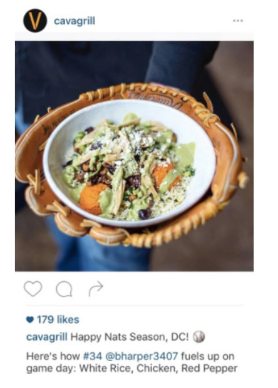Click the baseball emoji in caption
Viewport: 278px width, 388px height.
(199, 337)
